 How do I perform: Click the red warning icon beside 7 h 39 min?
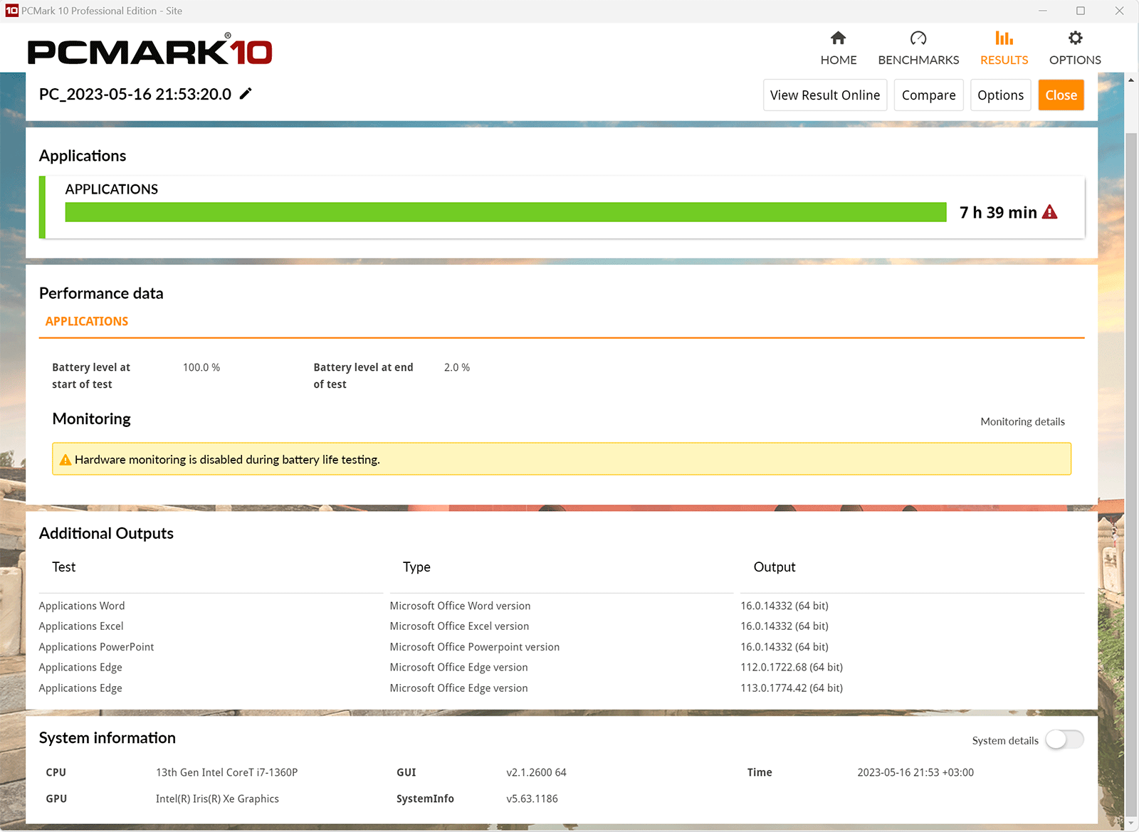[1049, 212]
